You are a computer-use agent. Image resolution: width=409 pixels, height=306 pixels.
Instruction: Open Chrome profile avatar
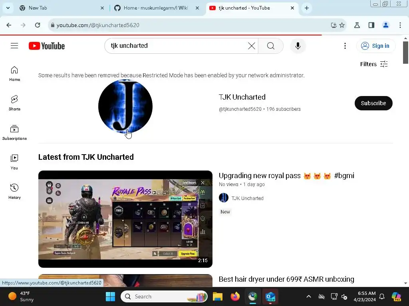click(x=385, y=25)
